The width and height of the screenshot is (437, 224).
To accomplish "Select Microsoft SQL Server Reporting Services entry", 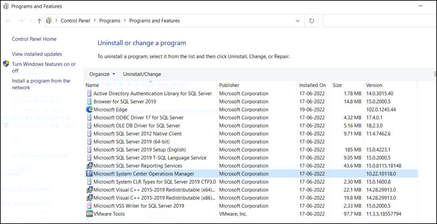I will [x=138, y=166].
